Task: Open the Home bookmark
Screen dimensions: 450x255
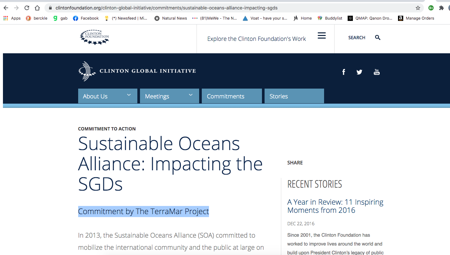Action: 303,18
